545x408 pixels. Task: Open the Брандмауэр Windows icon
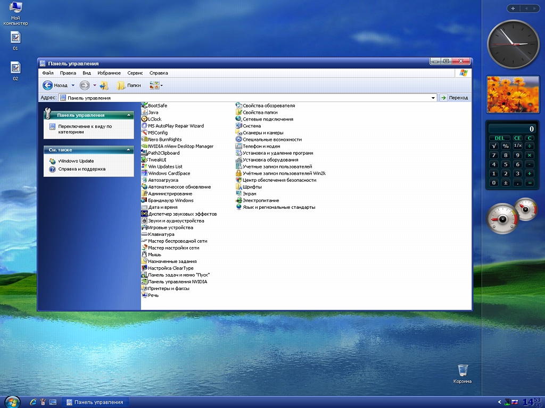tap(145, 200)
